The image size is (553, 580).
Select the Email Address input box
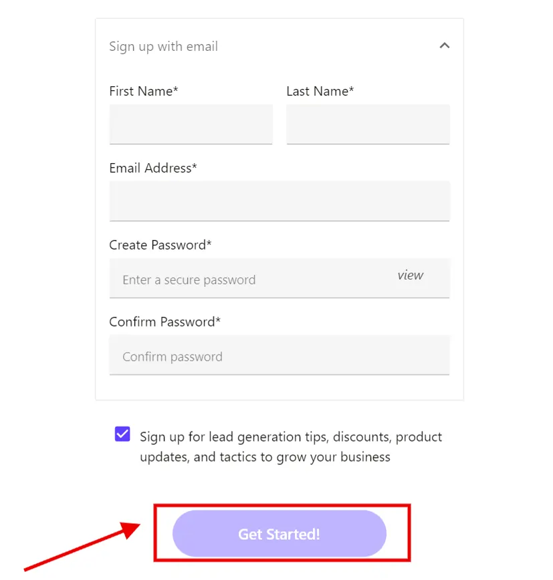279,201
